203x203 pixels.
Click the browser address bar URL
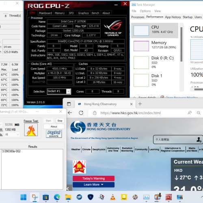(130, 113)
